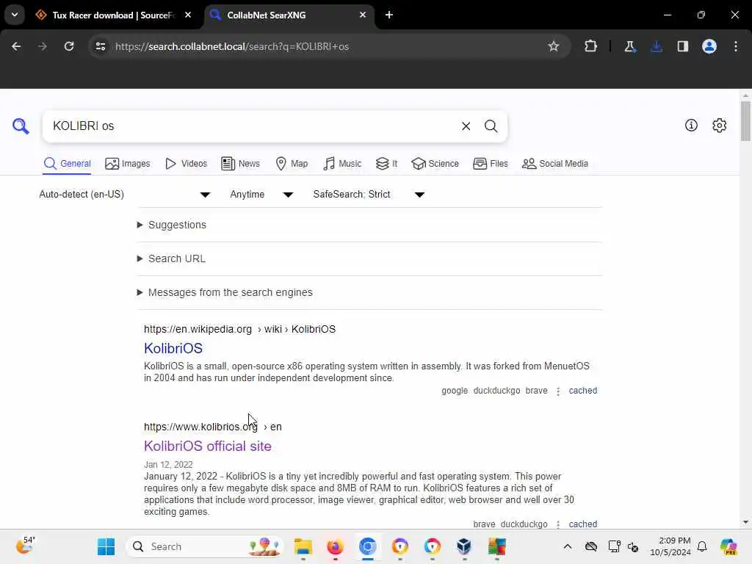Screen dimensions: 752x564
Task: Open Chrome Labs flask icon
Action: [629, 46]
